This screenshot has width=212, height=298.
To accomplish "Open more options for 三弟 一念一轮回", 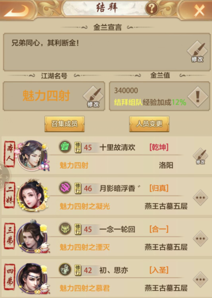I will (201, 239).
